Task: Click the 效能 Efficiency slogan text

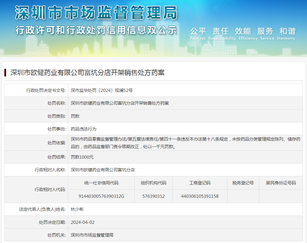Action: tap(248, 33)
